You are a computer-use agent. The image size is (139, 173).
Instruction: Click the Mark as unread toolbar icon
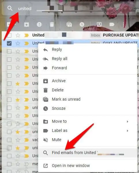pyautogui.click(x=69, y=24)
